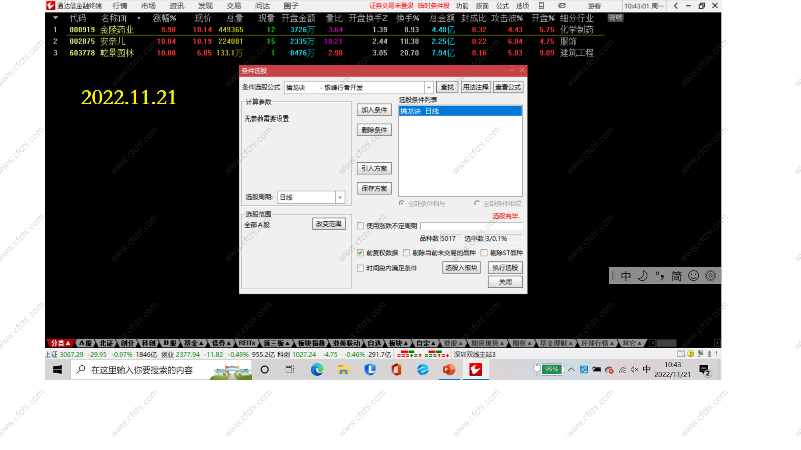Uncheck 前复权数据 checkbox
The image size is (801, 450).
(360, 253)
